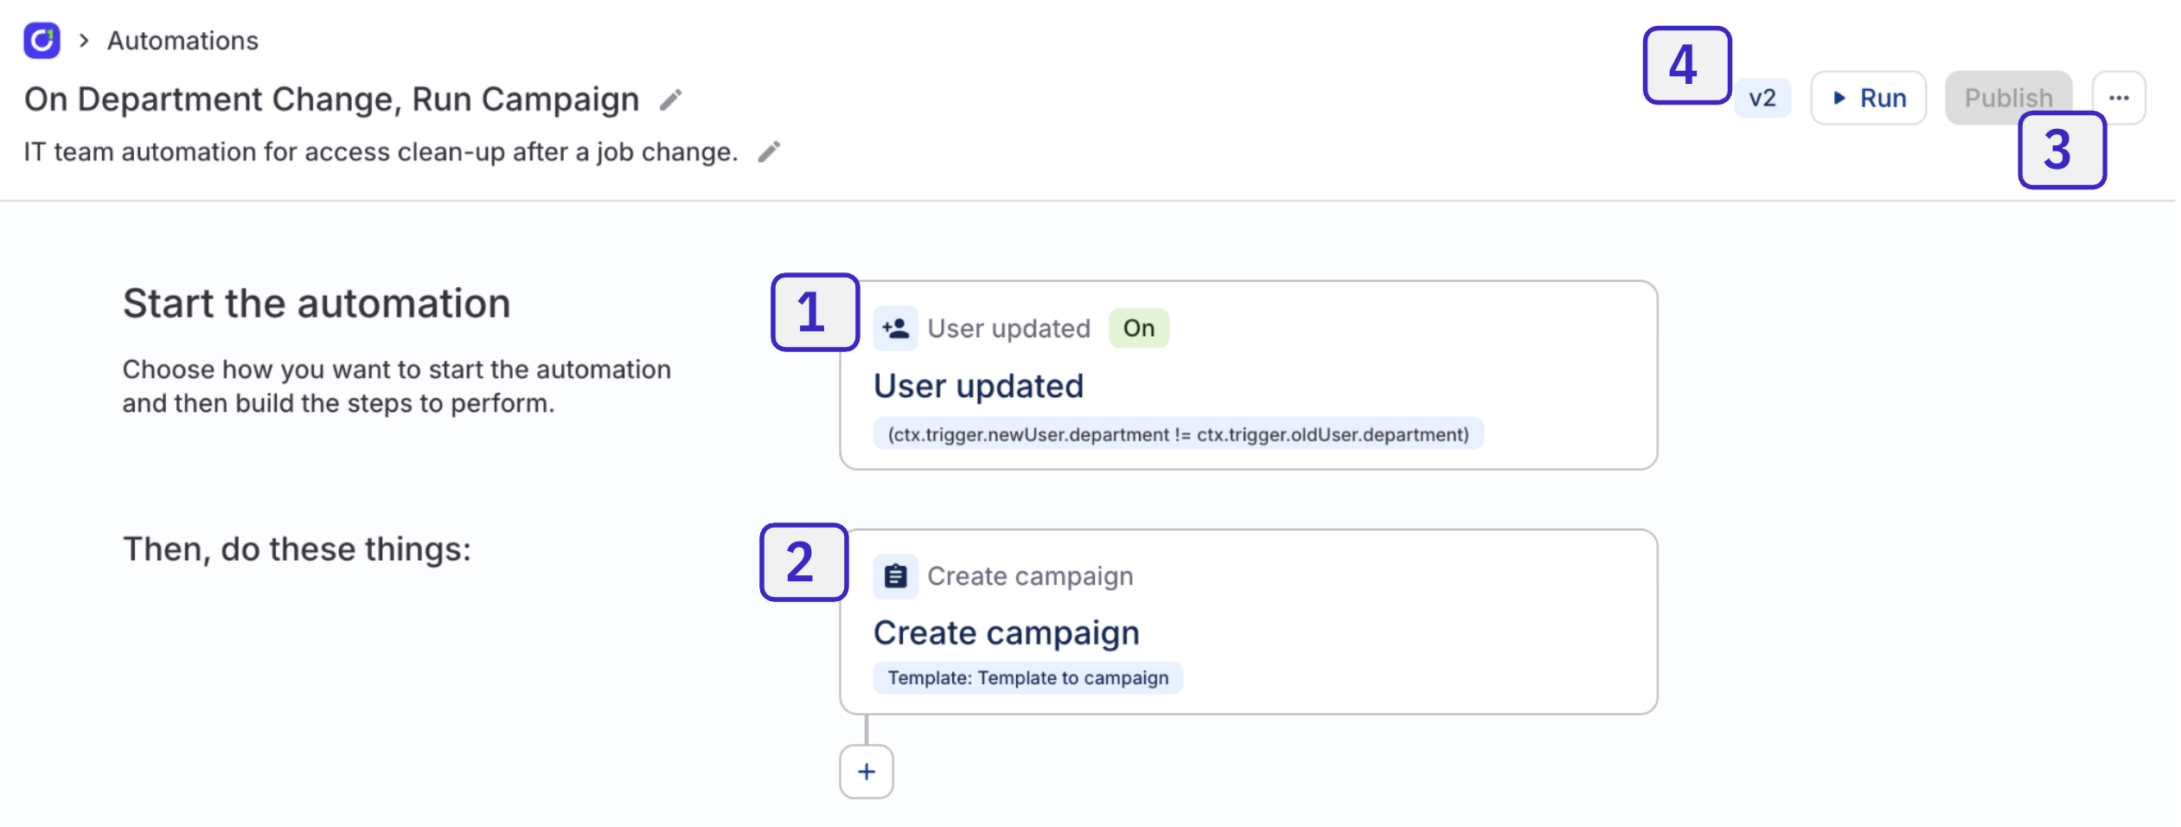The height and width of the screenshot is (827, 2181).
Task: Open the three-dots more options menu
Action: pyautogui.click(x=2118, y=98)
